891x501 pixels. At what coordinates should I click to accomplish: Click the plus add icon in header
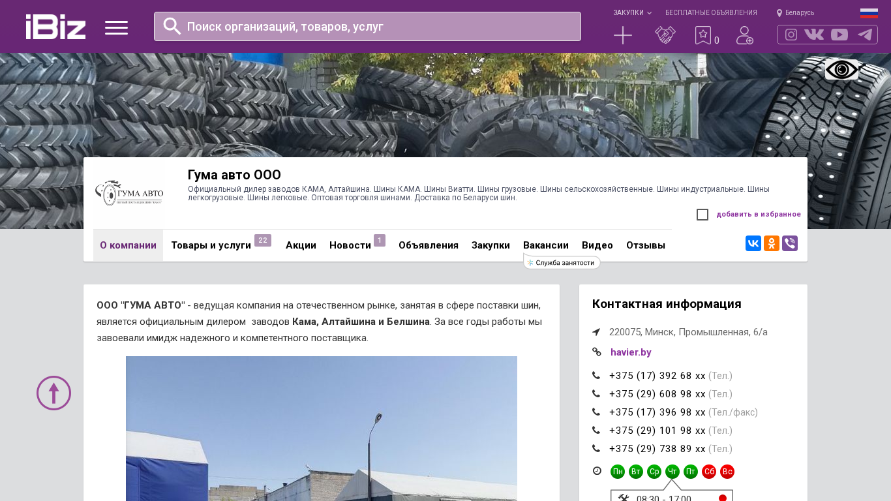click(x=623, y=35)
